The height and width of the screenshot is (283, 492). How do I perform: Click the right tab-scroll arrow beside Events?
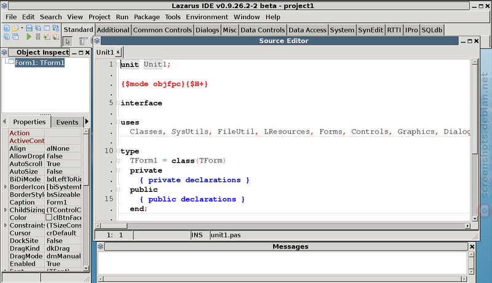[x=87, y=121]
